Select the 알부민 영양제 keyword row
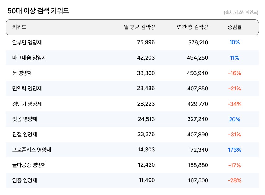This screenshot has height=195, width=265. point(27,43)
